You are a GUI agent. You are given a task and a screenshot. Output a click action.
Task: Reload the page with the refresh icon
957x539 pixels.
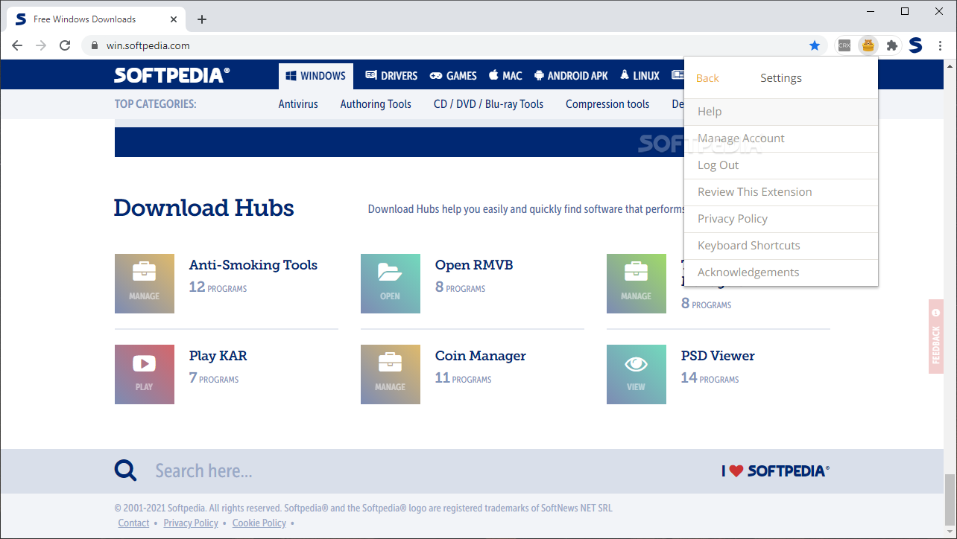pyautogui.click(x=65, y=45)
